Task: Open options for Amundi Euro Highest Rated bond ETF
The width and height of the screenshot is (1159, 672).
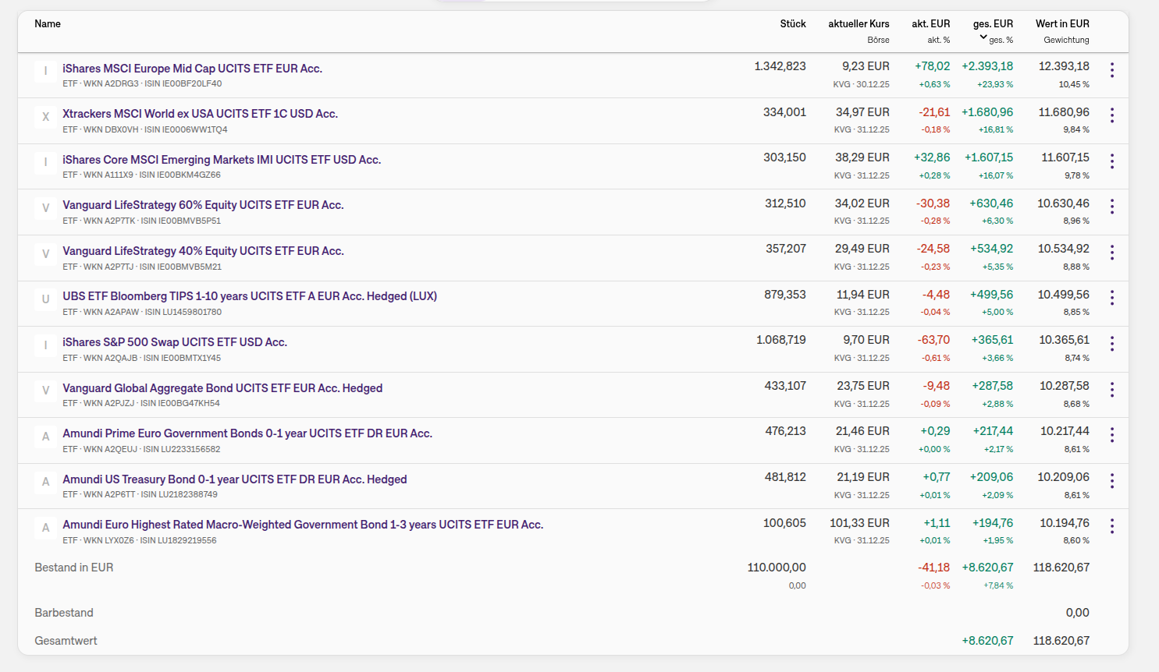Action: click(x=1112, y=526)
